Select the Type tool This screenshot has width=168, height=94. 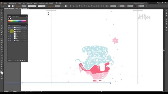click(x=2, y=22)
